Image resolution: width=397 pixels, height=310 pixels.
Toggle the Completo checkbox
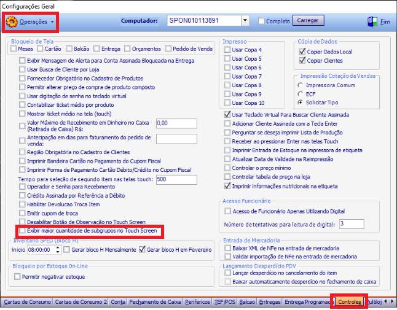[x=261, y=21]
